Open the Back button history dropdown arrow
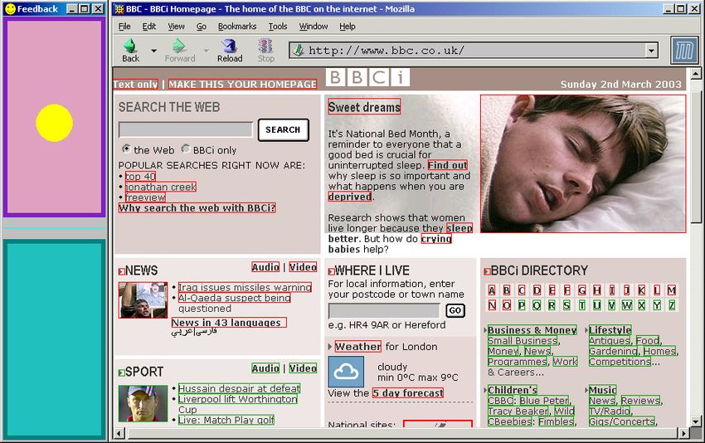This screenshot has width=705, height=443. pos(153,51)
